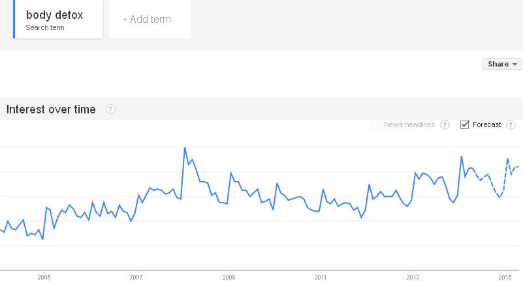Click help icon next to Forecast
Viewport: 523px width, 286px height.
[x=511, y=125]
